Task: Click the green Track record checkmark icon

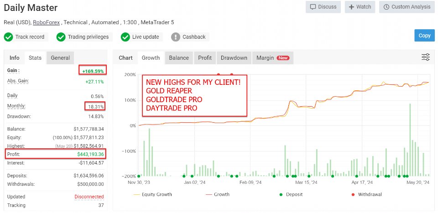Action: pos(8,37)
